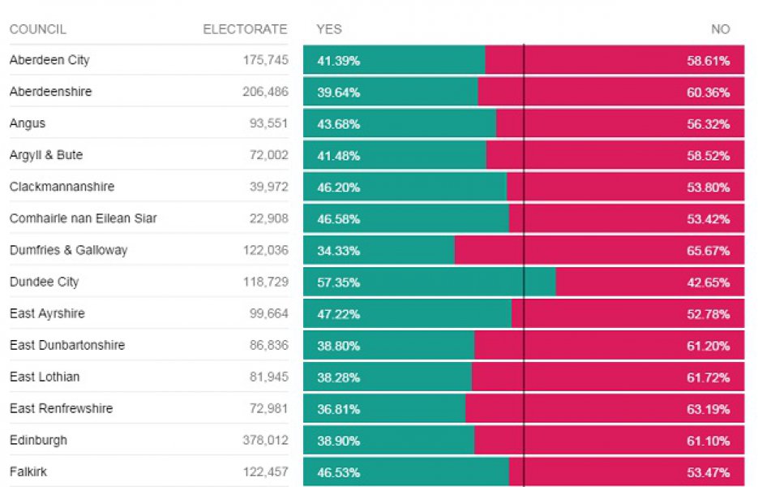The width and height of the screenshot is (758, 487).
Task: Select the Aberdeenshire council name
Action: 50,92
